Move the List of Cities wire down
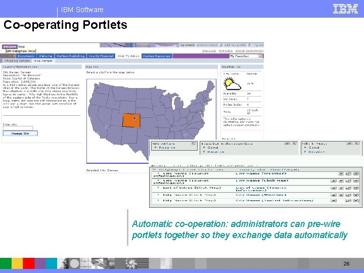The width and height of the screenshot is (364, 273). [x=341, y=188]
